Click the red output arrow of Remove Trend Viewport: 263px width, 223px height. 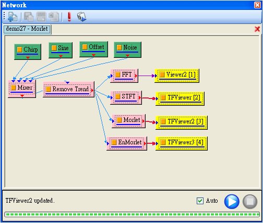coord(92,90)
